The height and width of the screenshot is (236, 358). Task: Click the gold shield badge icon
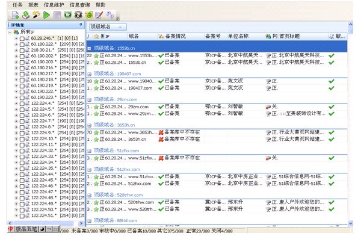click(89, 15)
